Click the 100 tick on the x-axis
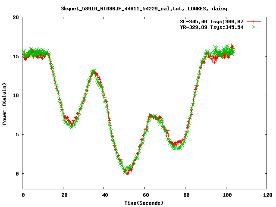Image resolution: width=276 pixels, height=207 pixels. (226, 195)
